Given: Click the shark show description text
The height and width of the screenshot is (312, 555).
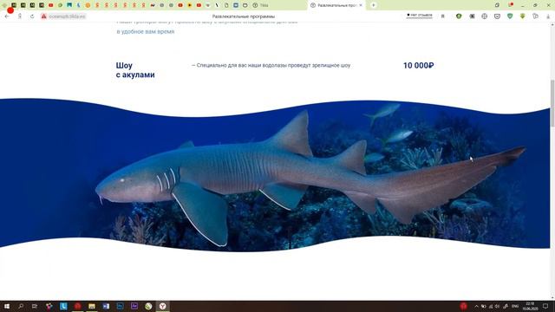Looking at the screenshot, I should click(x=271, y=66).
